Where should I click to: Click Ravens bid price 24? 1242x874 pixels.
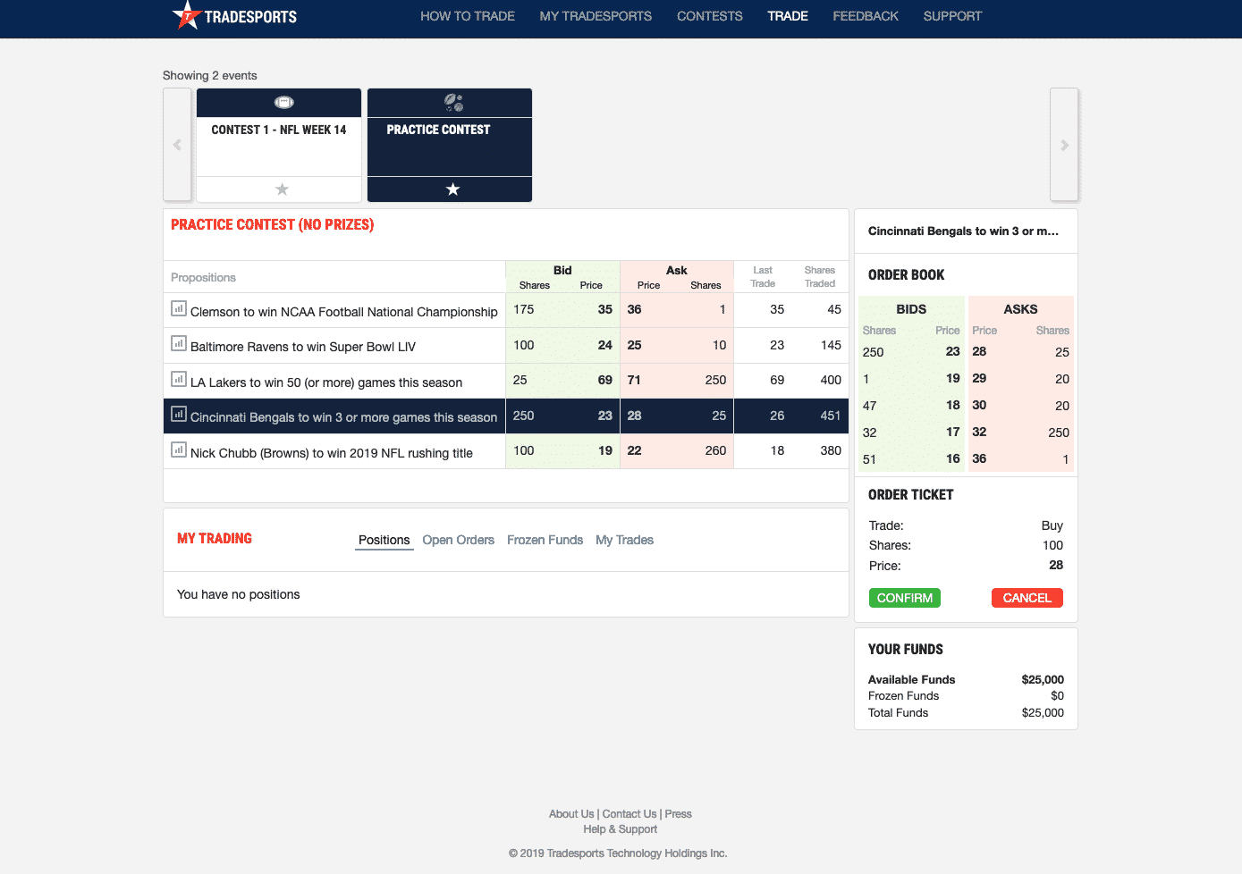pyautogui.click(x=605, y=345)
